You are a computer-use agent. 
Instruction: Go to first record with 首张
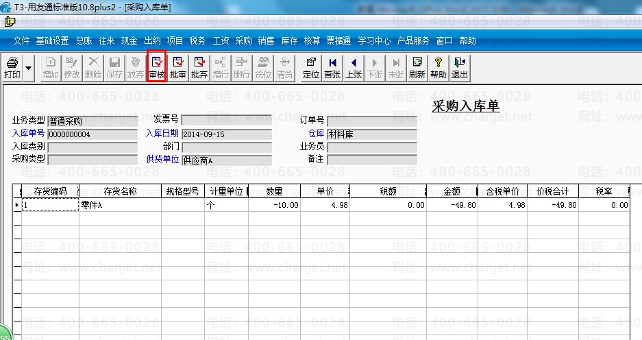[x=332, y=68]
